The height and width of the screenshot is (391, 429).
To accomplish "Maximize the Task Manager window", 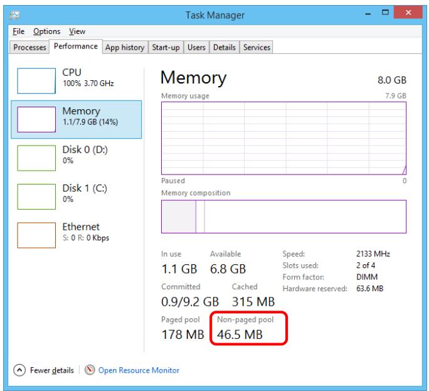I will pyautogui.click(x=385, y=13).
